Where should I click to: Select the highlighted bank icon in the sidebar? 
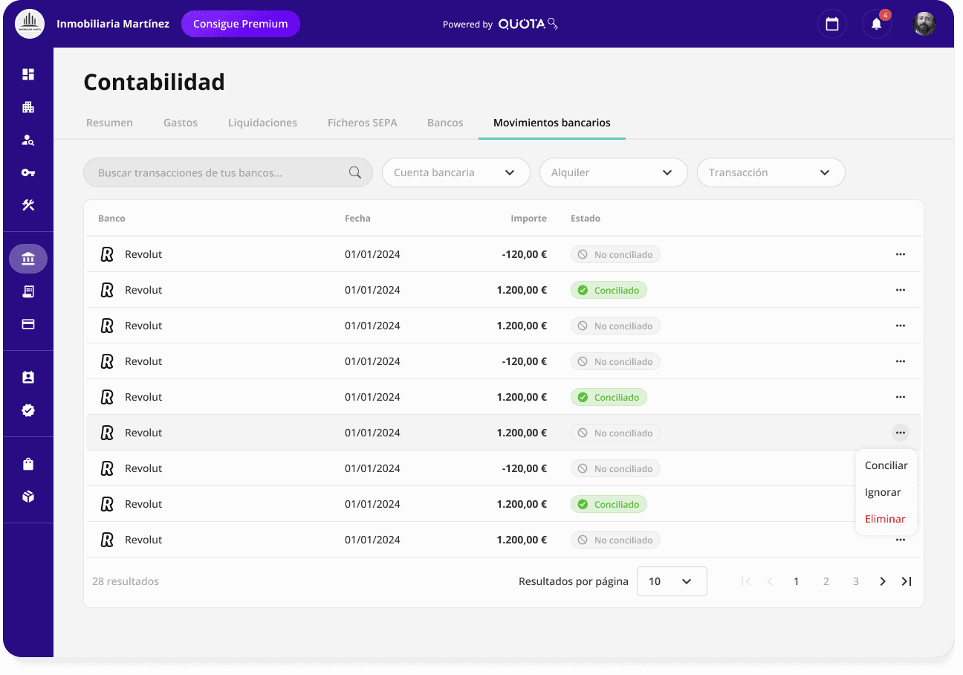[x=28, y=259]
